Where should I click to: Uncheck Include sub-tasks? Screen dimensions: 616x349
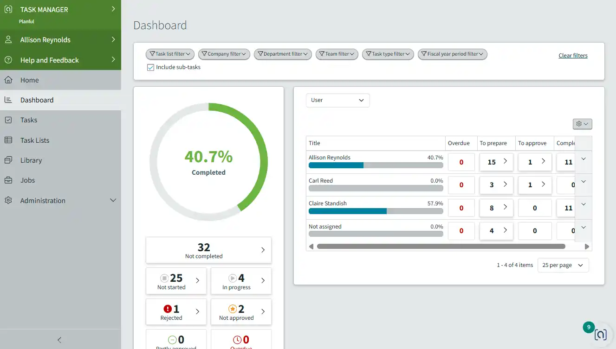click(x=150, y=67)
